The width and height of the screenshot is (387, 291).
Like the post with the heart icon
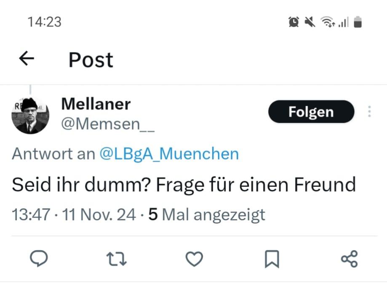(x=194, y=259)
